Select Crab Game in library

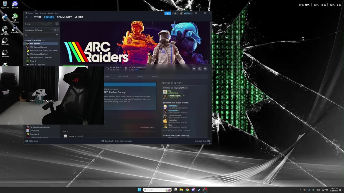click(x=34, y=131)
